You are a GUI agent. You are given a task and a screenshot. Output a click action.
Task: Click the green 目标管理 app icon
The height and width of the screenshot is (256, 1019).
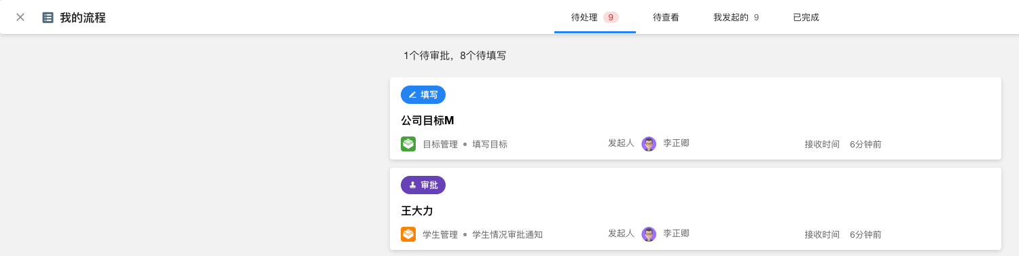408,144
